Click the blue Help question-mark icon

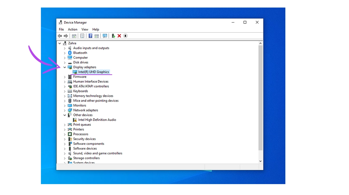[90, 36]
